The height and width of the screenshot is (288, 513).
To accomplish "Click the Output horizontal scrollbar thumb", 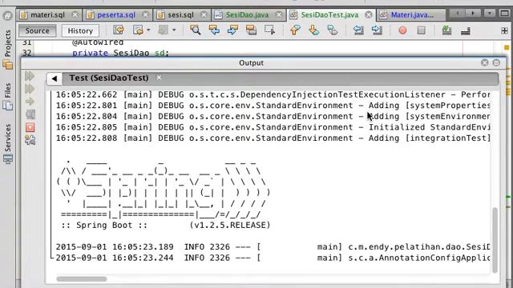I will click(x=82, y=279).
